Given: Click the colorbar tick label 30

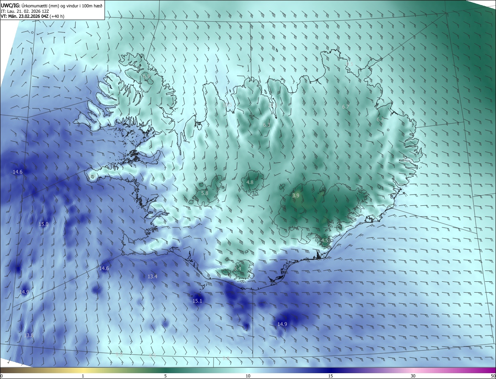Looking at the screenshot, I should point(413,376).
